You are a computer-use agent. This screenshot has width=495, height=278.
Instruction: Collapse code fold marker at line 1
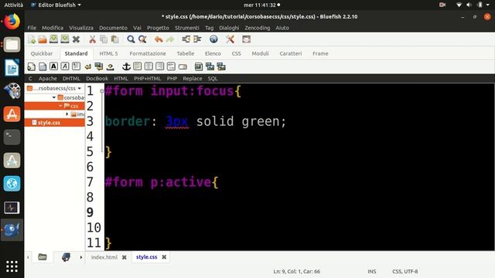101,91
